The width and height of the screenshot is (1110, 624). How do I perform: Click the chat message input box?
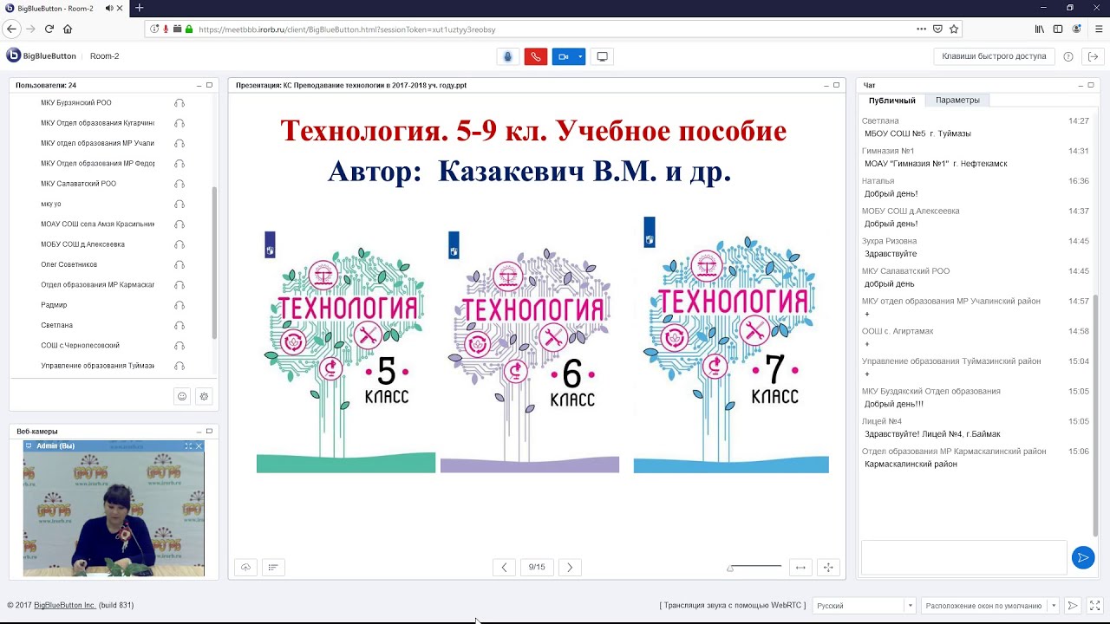(x=964, y=557)
